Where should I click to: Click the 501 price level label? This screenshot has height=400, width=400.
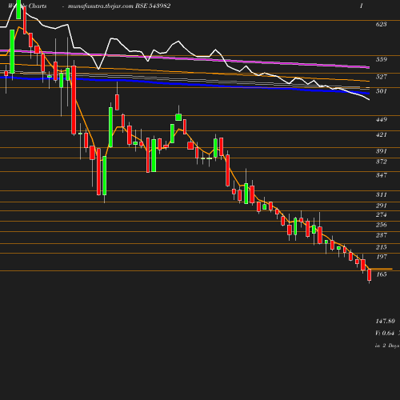381,91
